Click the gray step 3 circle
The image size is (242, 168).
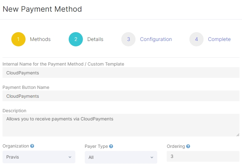point(128,39)
